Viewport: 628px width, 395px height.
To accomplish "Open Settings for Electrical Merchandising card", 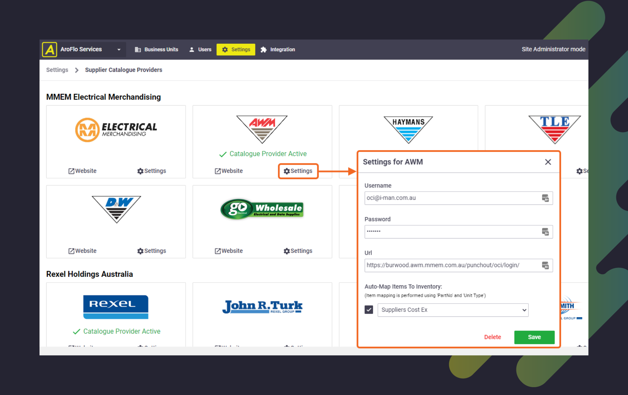I will [152, 171].
